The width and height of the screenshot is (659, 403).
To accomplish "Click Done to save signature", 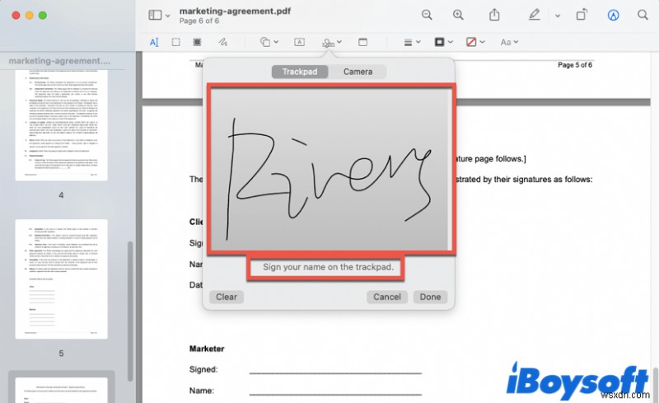I will [430, 297].
